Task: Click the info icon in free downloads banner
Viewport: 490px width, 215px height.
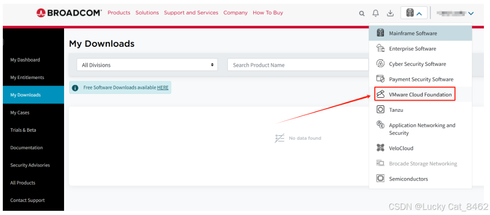Action: tap(75, 88)
